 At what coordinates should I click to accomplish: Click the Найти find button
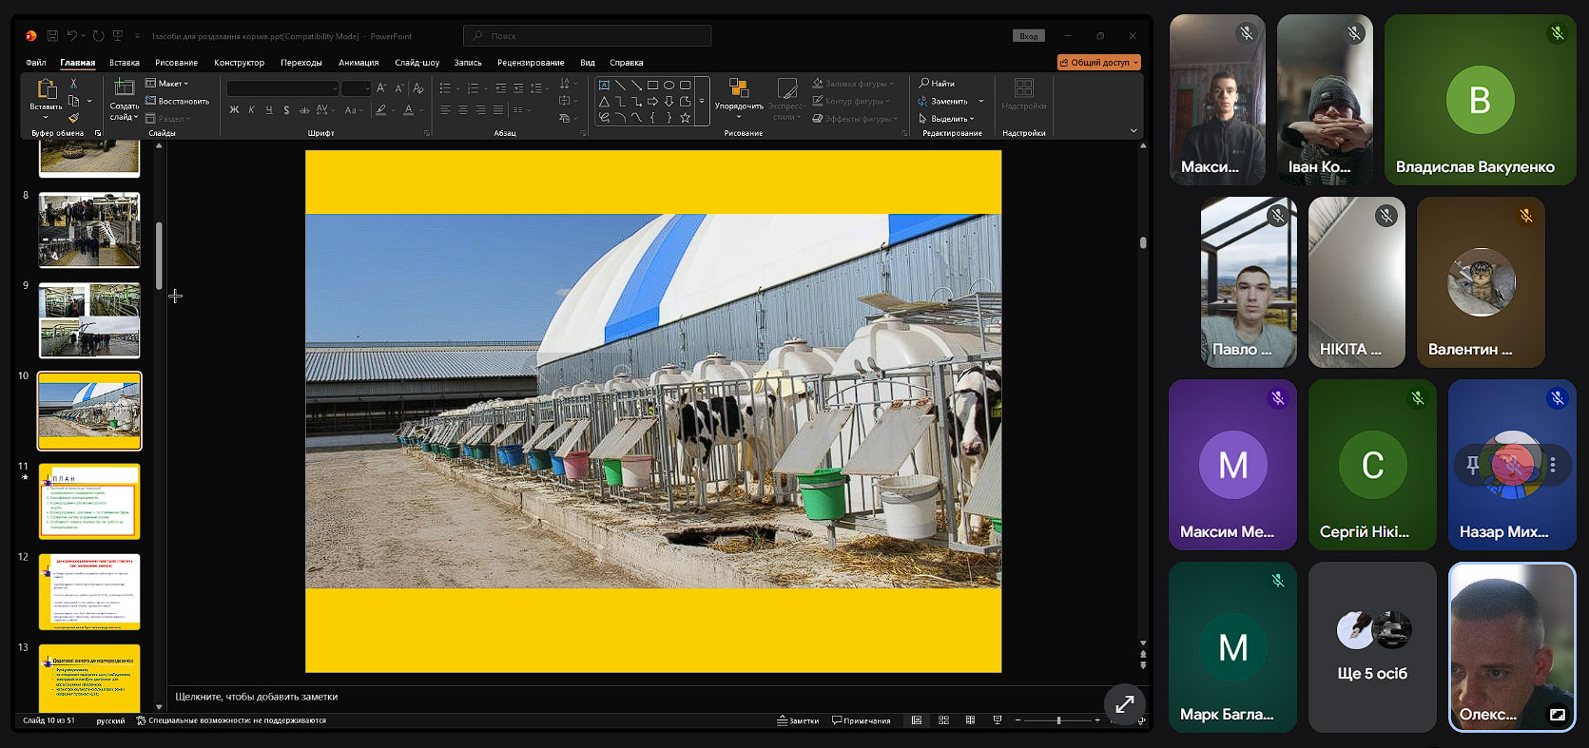pos(937,84)
